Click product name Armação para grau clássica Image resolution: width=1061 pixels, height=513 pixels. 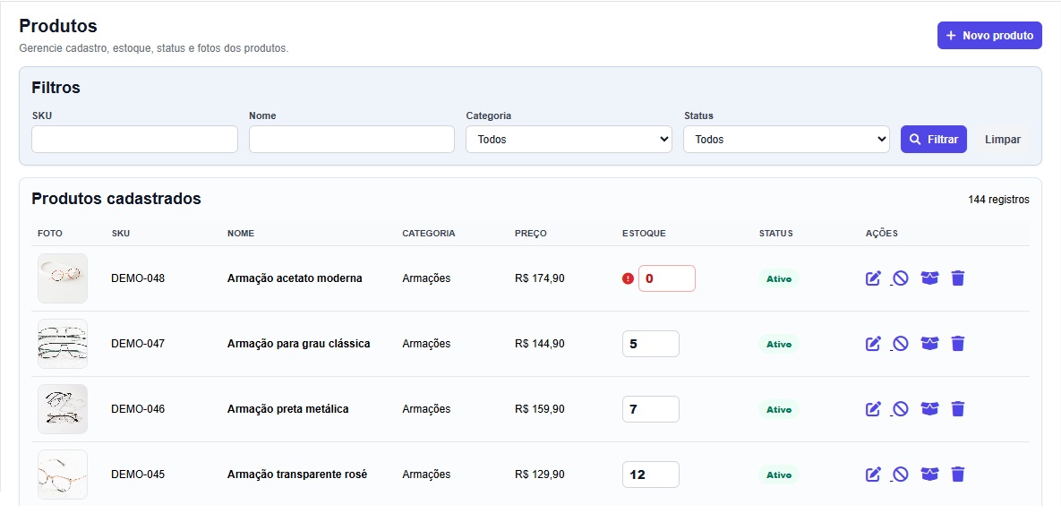coord(299,344)
